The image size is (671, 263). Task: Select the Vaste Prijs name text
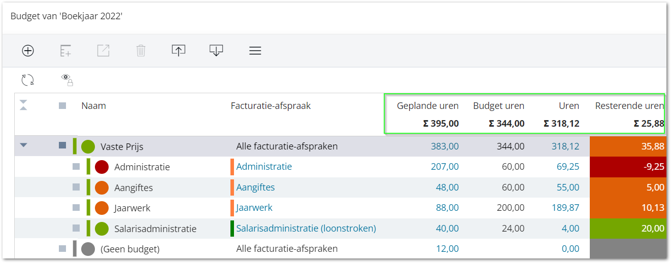[x=122, y=147]
